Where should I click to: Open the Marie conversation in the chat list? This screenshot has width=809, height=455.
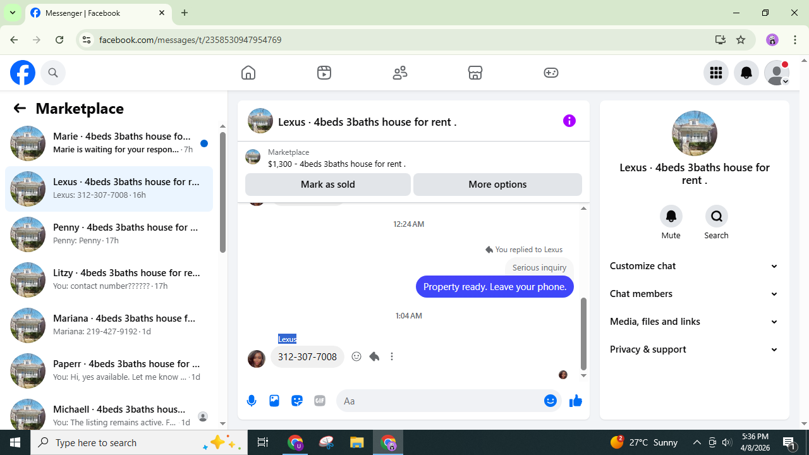109,143
